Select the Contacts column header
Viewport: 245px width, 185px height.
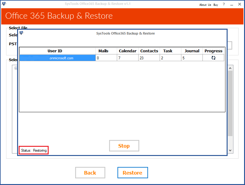click(x=149, y=51)
